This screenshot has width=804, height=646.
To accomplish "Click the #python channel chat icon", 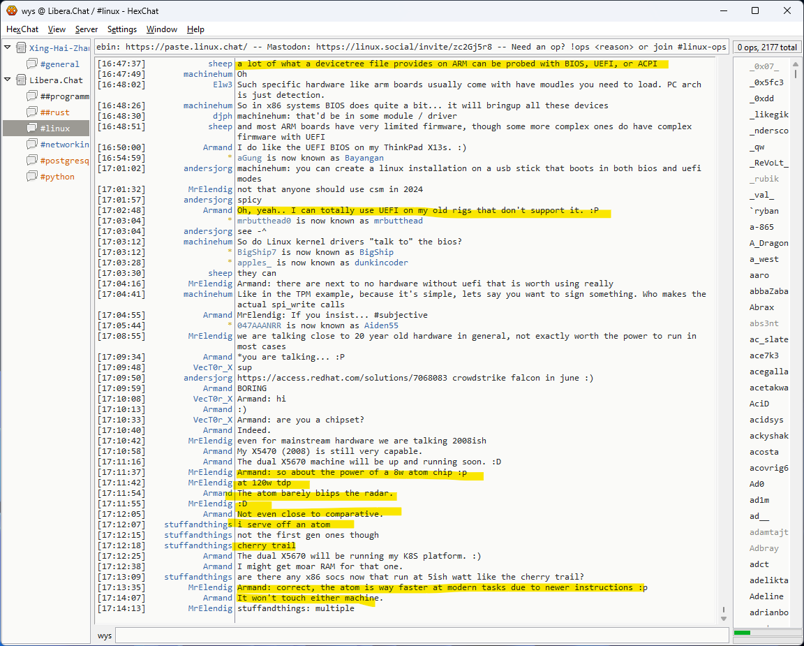I will coord(32,177).
